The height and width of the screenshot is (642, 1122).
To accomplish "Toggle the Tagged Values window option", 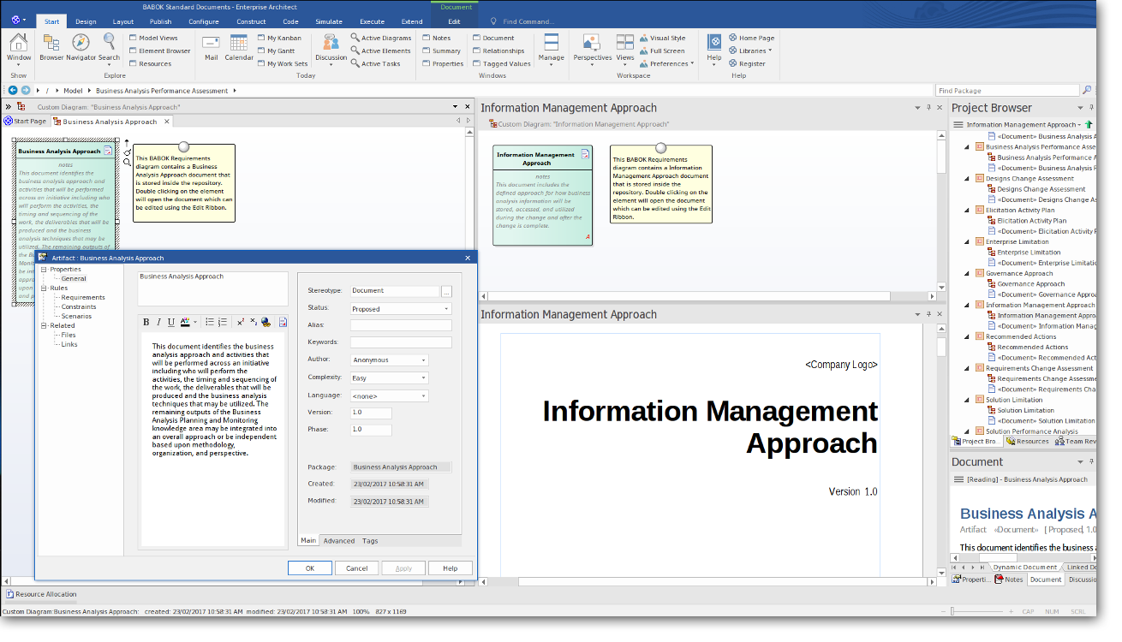I will pyautogui.click(x=505, y=63).
